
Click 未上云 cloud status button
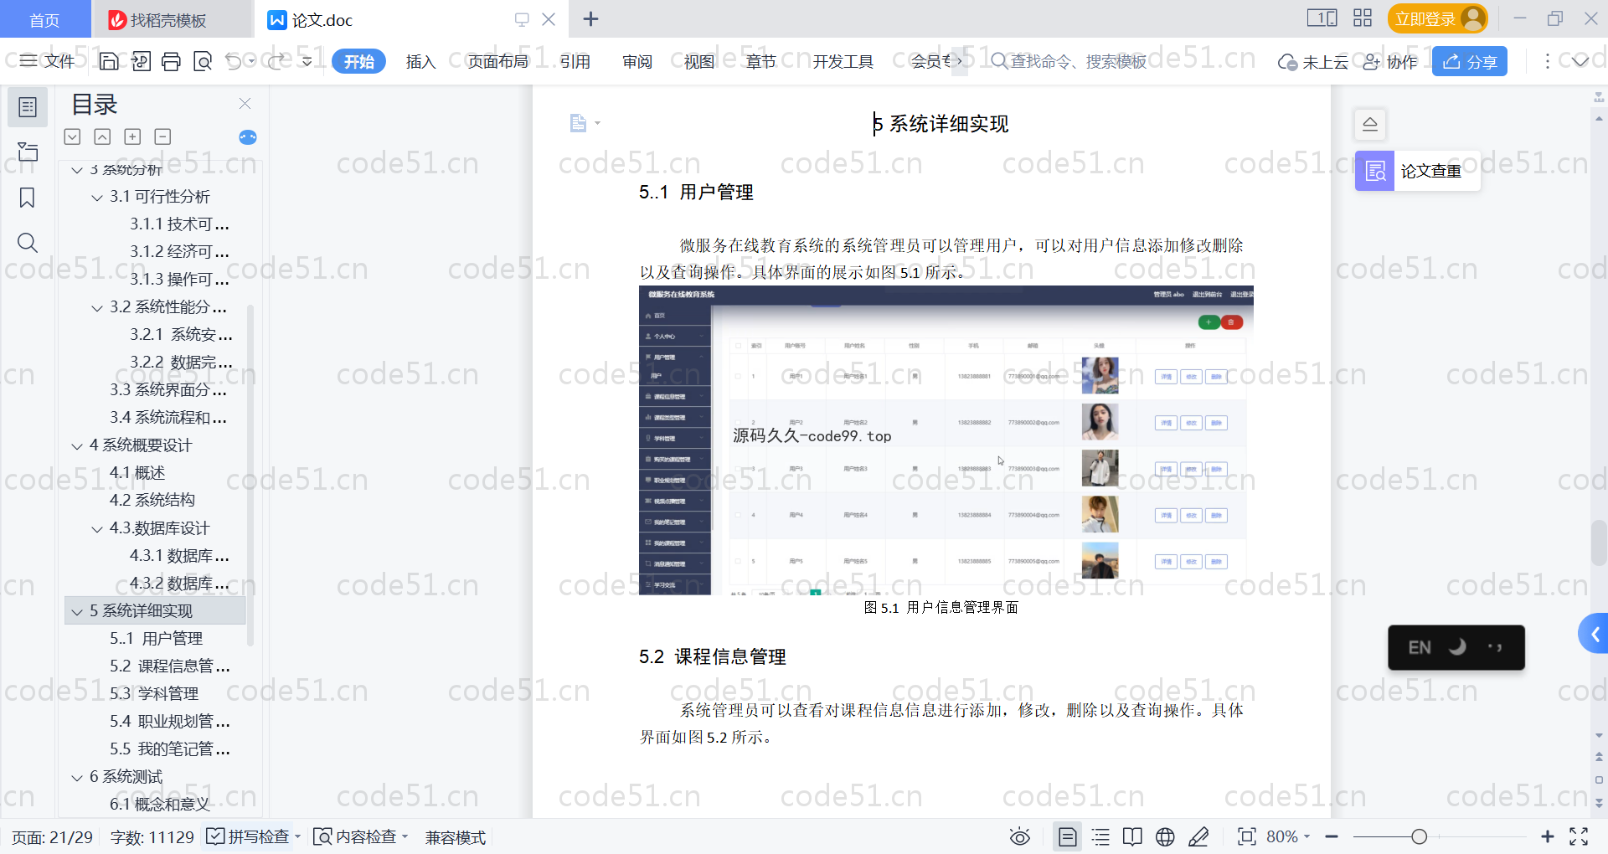[1313, 61]
